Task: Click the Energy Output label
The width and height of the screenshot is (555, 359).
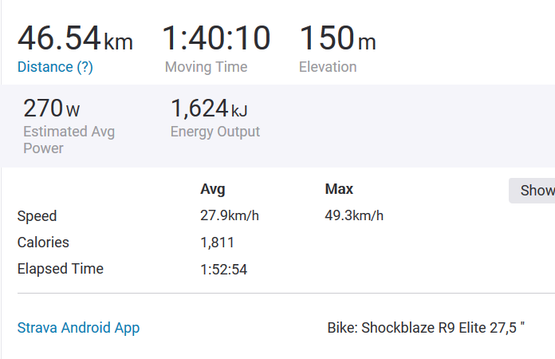Action: [215, 132]
